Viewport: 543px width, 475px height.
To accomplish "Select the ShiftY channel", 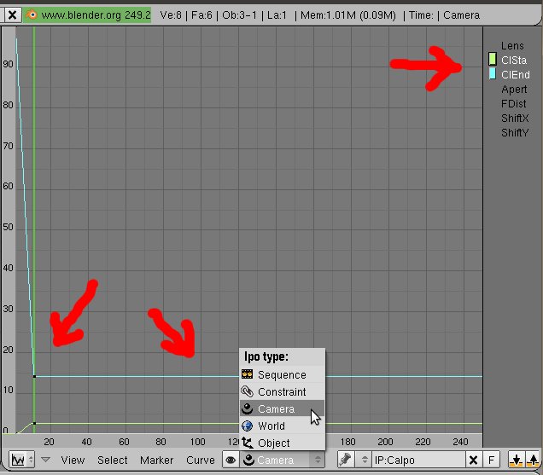I will click(x=515, y=133).
